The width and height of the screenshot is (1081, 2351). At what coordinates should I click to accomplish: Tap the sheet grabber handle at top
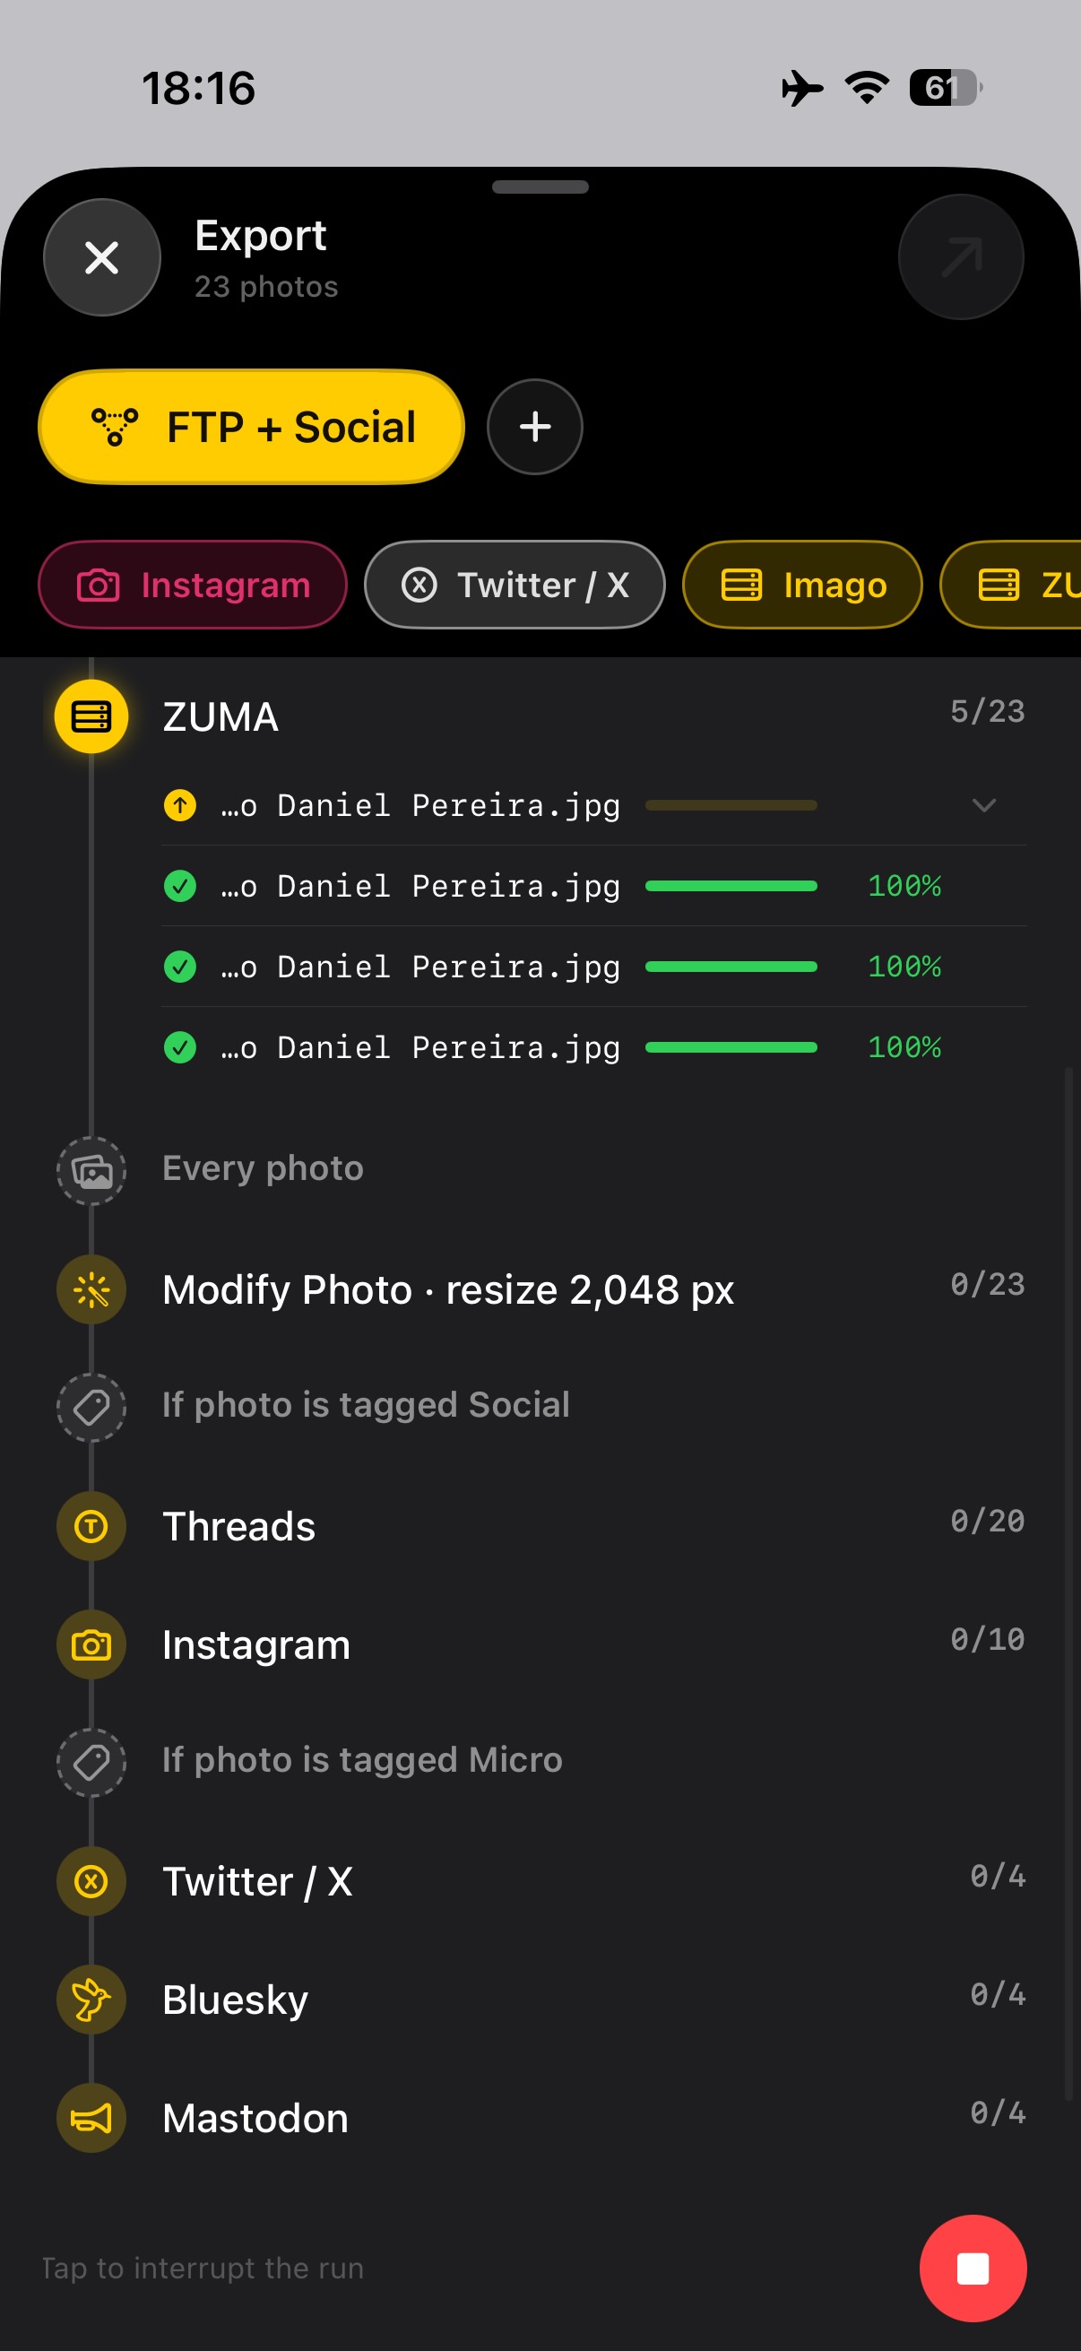pos(540,187)
